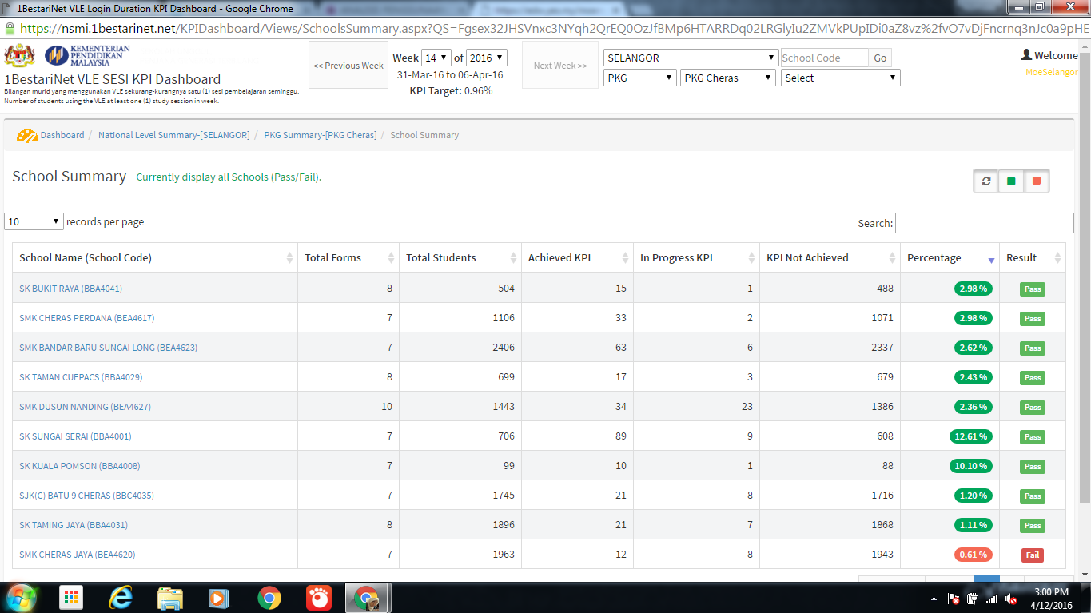1091x613 pixels.
Task: Click the Go button
Action: click(880, 58)
